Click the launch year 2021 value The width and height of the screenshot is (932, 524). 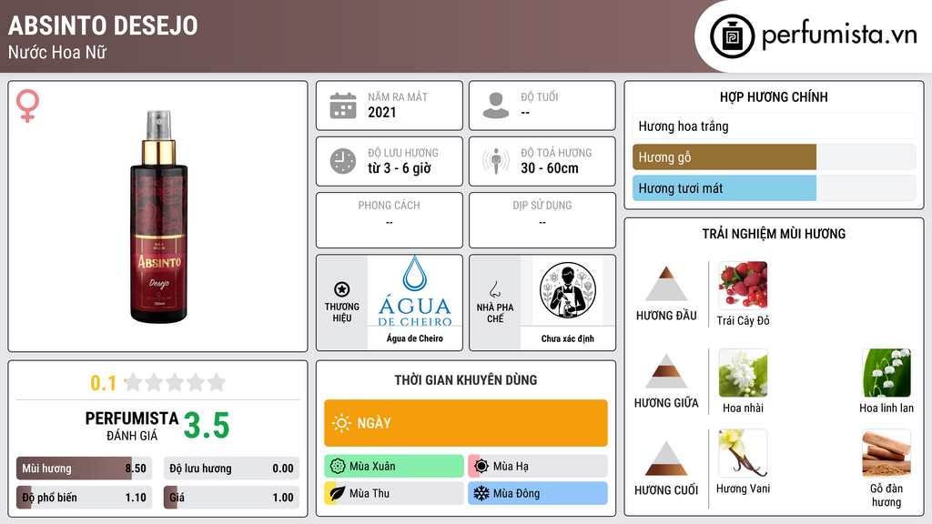[381, 112]
